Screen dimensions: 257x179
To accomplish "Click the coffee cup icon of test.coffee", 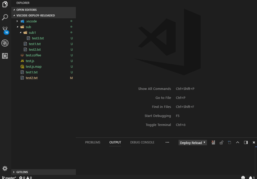I will (22, 55).
